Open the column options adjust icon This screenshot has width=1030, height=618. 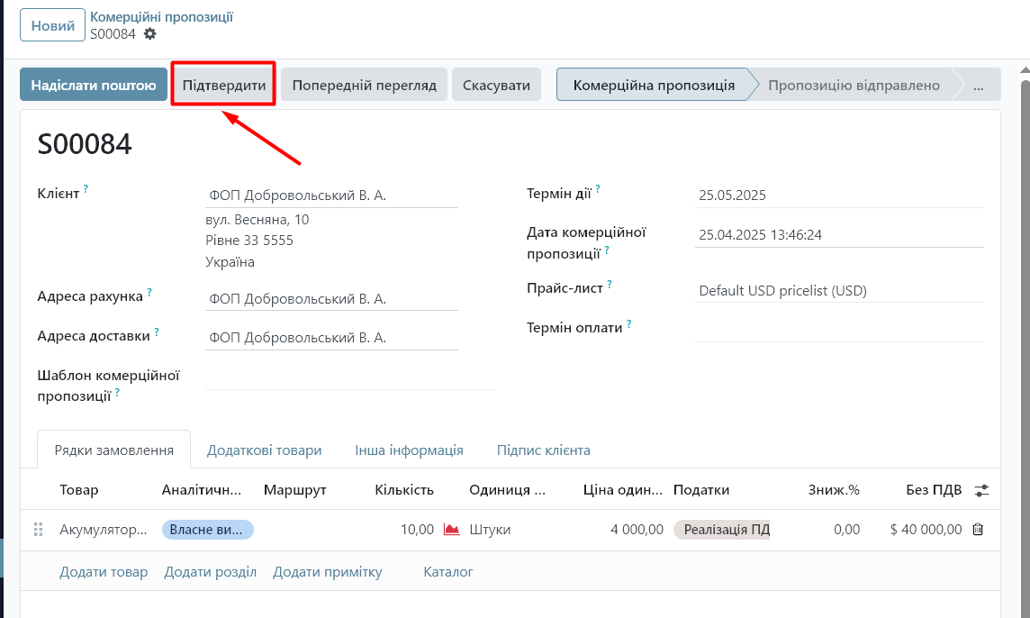[981, 490]
